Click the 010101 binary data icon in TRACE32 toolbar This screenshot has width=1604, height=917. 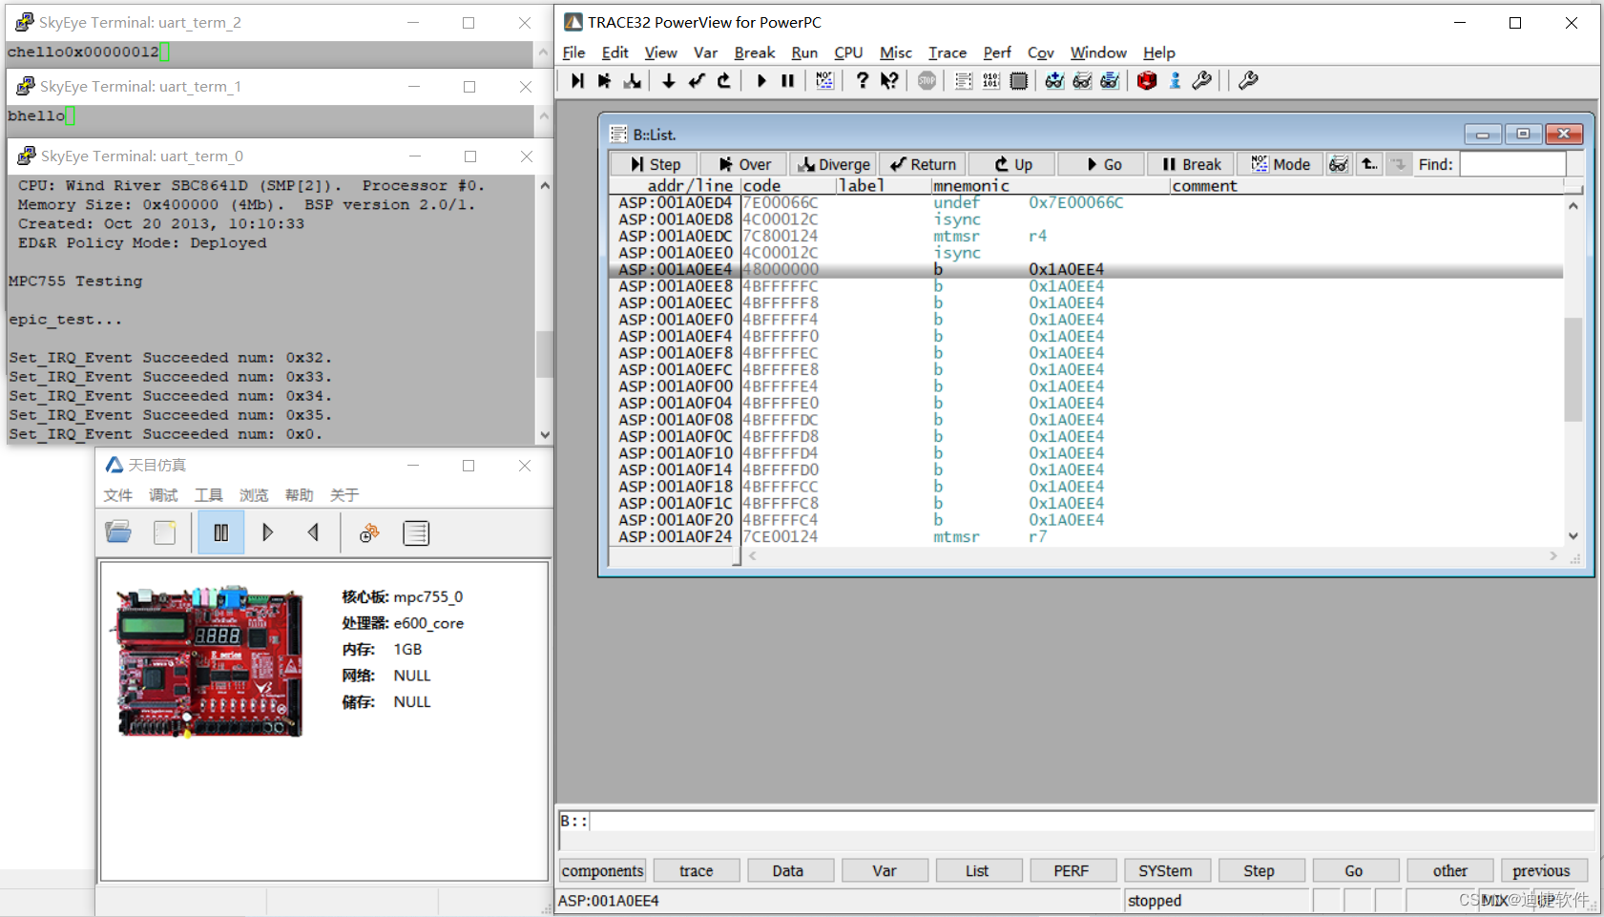coord(989,80)
